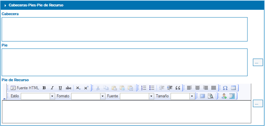The image size is (265, 126).
Task: Apply superscript formatting
Action: (86, 88)
